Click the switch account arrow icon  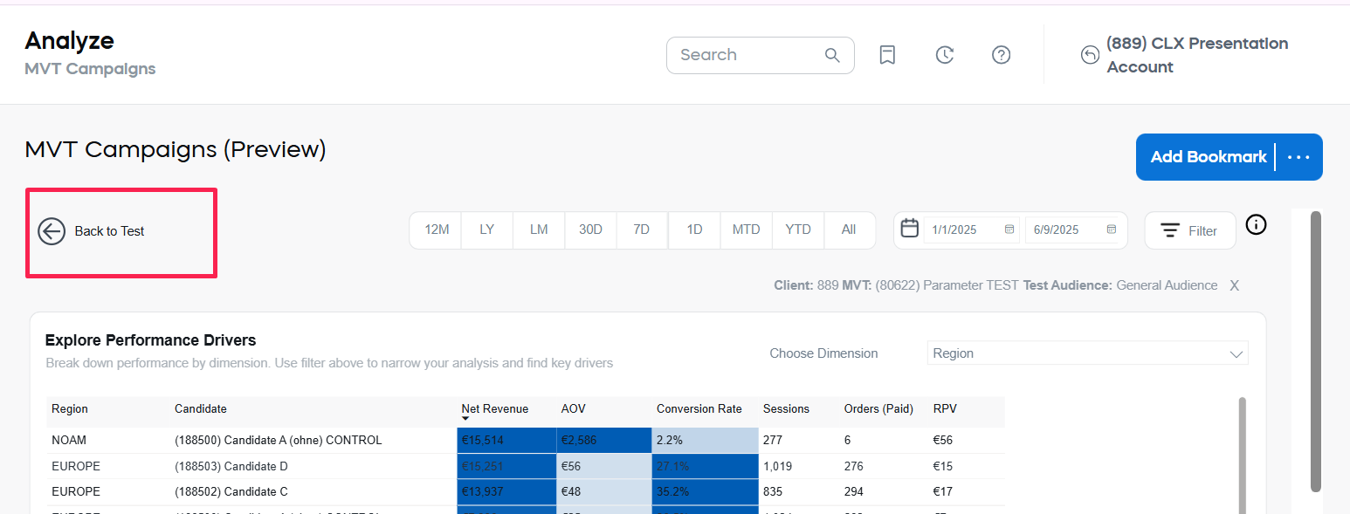click(1090, 55)
